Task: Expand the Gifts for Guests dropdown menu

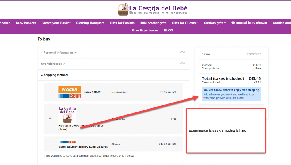Action: pos(185,23)
